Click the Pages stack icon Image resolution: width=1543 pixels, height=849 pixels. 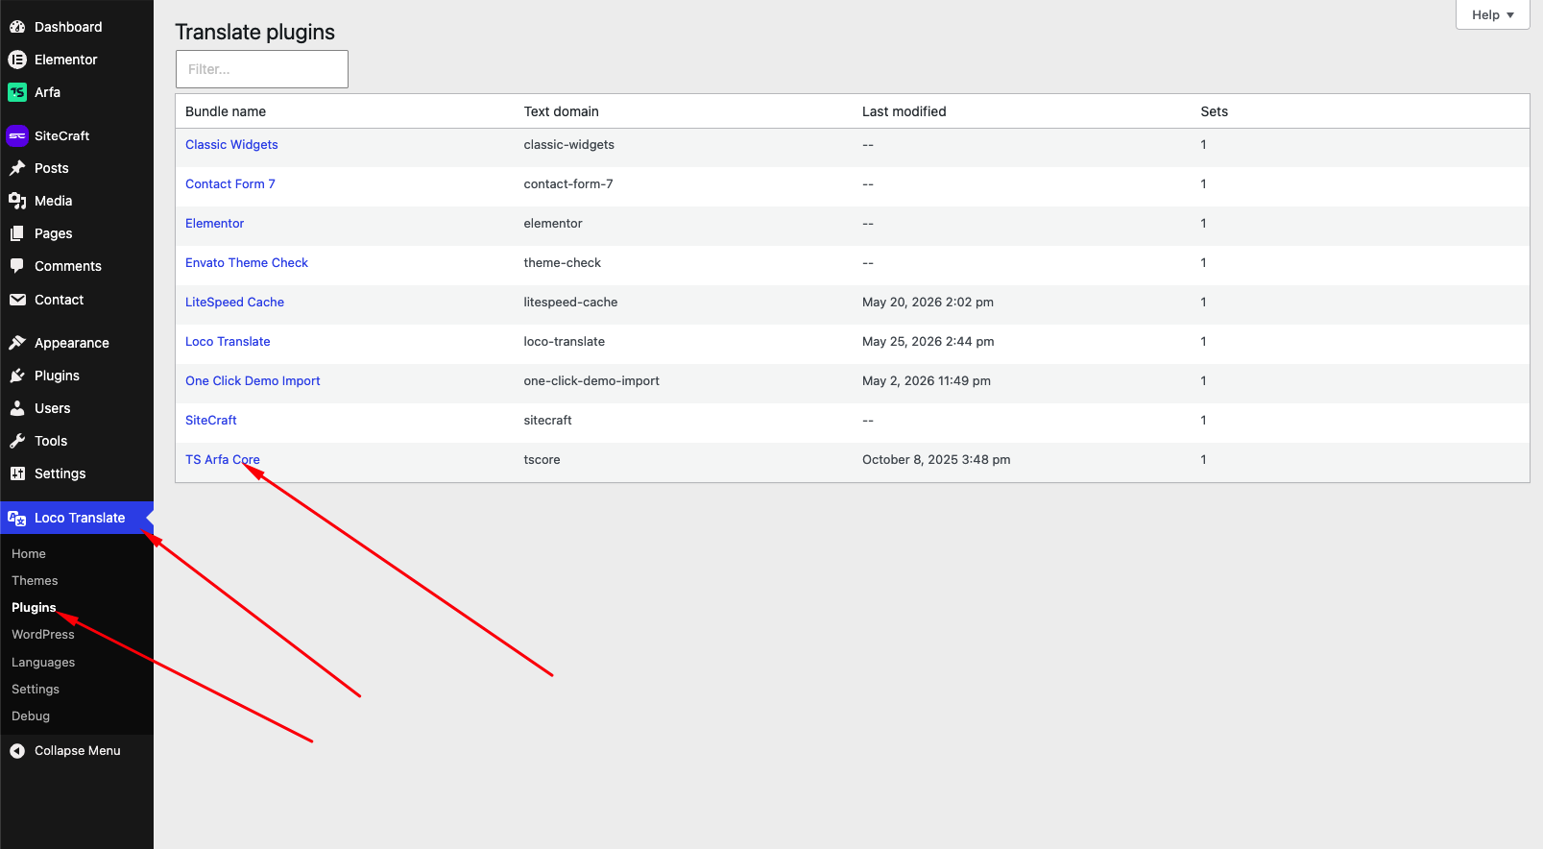click(17, 233)
